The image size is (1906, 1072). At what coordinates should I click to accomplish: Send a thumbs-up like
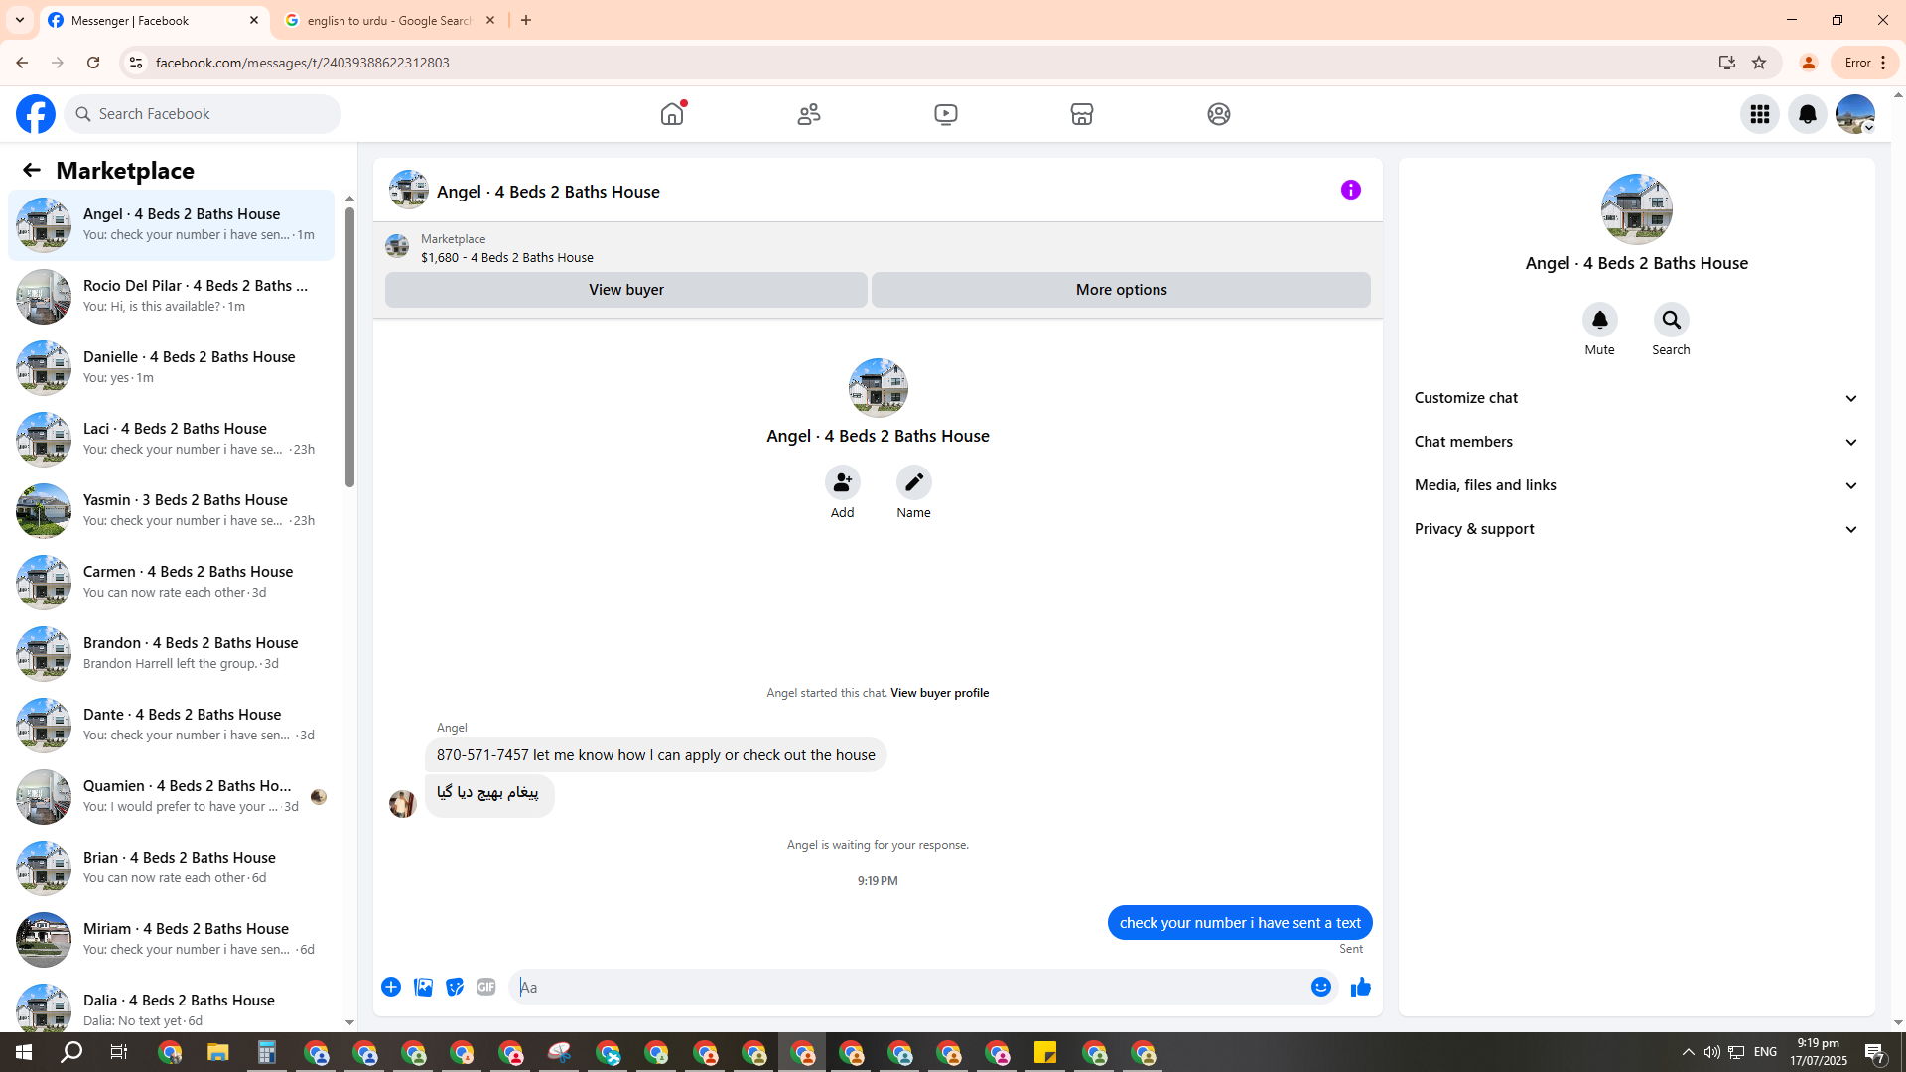1361,987
